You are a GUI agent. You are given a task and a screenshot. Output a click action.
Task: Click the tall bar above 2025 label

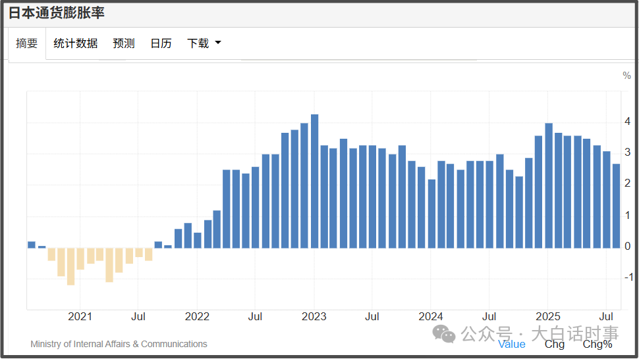(x=548, y=185)
